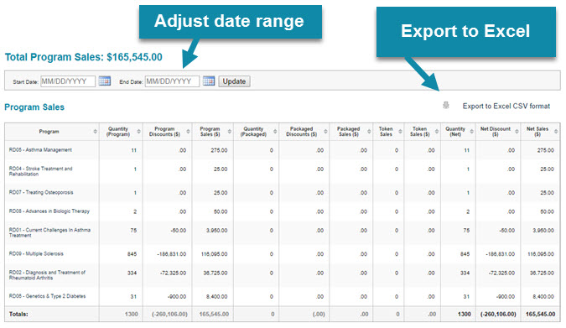Viewport: 566px width, 328px height.
Task: Click the Program Sales section heading
Action: click(34, 107)
